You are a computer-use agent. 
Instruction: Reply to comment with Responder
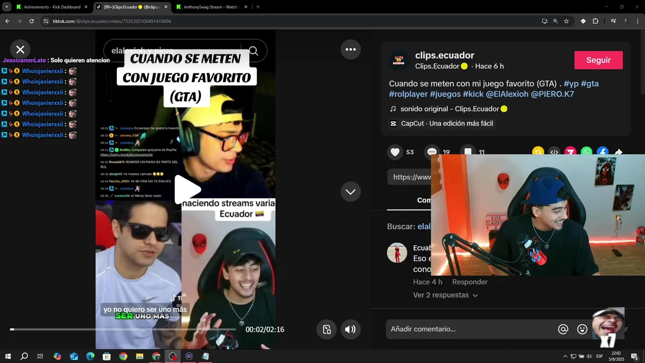(470, 282)
